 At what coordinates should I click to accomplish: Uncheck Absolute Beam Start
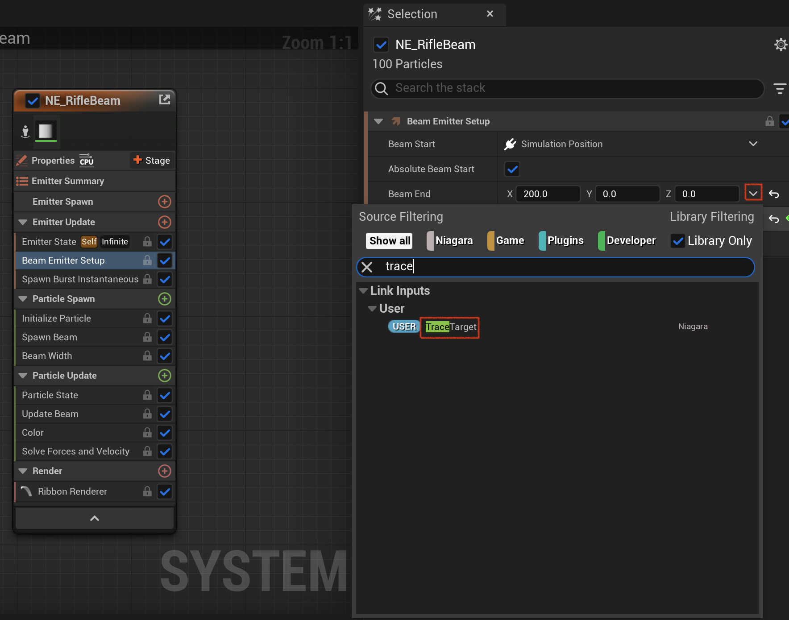pos(512,169)
